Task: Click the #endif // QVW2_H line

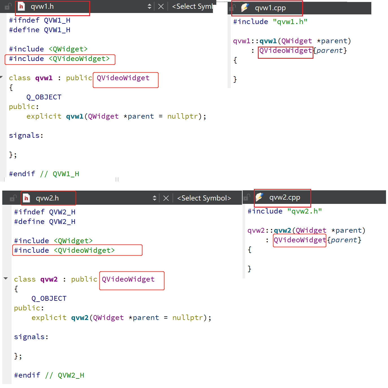Action: pos(49,375)
